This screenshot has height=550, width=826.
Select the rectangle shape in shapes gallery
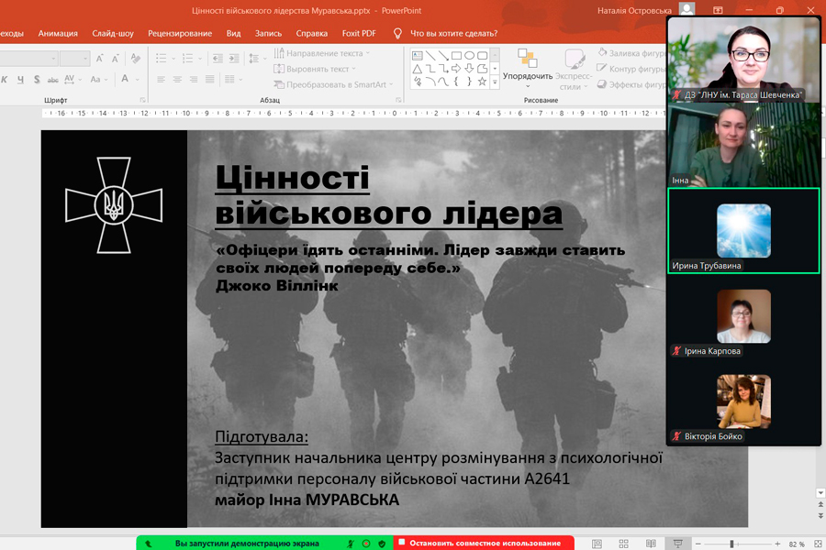tap(456, 56)
